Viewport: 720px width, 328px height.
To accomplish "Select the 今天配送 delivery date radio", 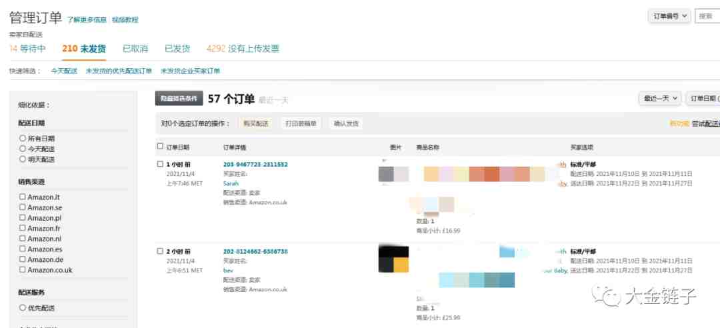I will [x=23, y=149].
